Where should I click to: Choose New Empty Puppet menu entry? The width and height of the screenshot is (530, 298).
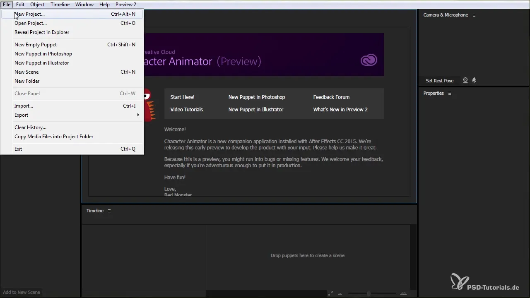pyautogui.click(x=72, y=45)
